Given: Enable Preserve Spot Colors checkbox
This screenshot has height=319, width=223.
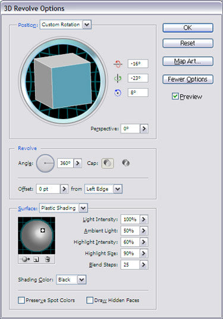Looking at the screenshot, I should pos(21,301).
